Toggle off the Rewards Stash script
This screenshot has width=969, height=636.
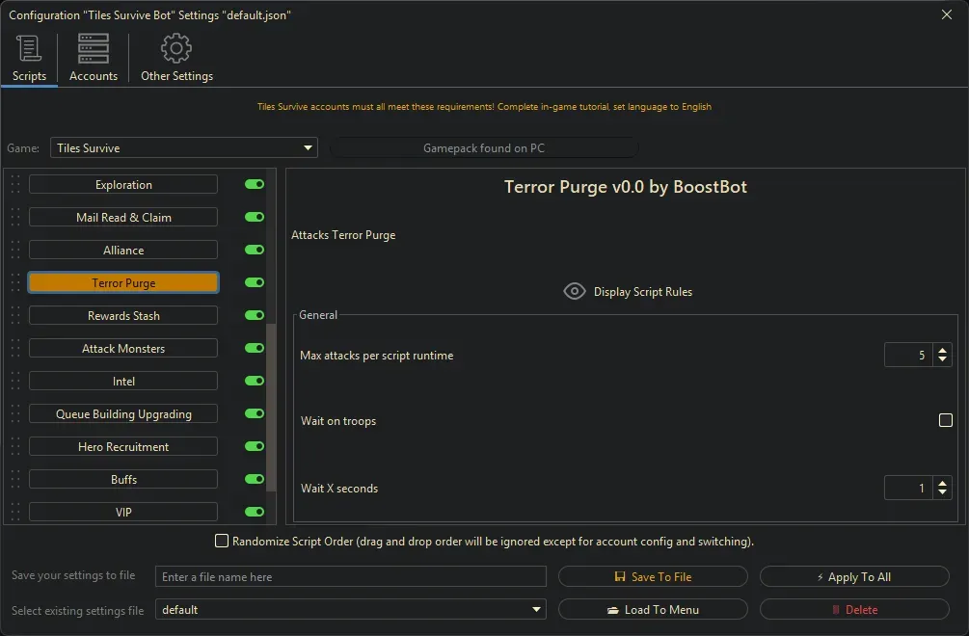[255, 316]
